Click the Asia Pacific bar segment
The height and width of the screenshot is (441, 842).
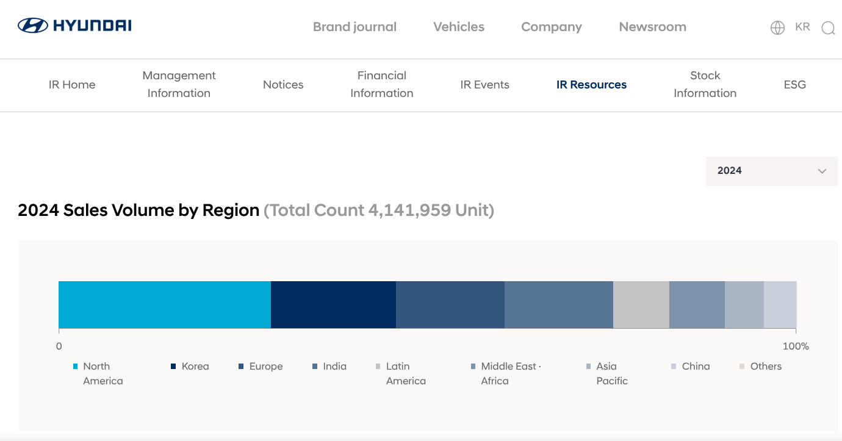[x=744, y=304]
